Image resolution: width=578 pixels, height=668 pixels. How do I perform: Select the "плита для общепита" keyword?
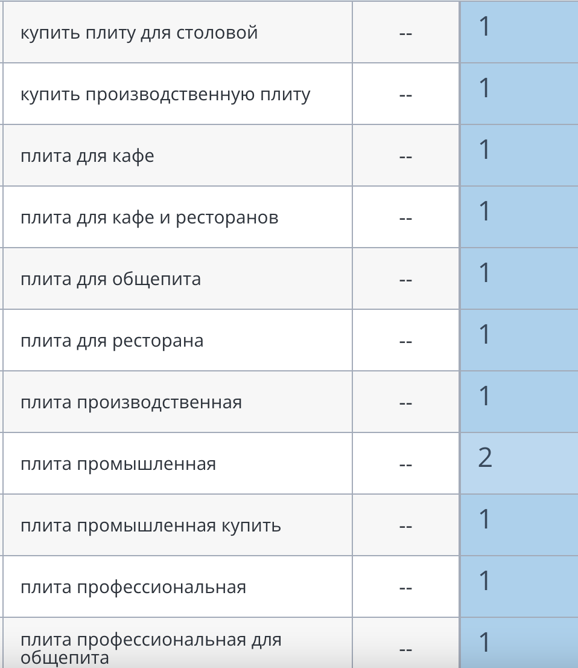click(x=111, y=279)
